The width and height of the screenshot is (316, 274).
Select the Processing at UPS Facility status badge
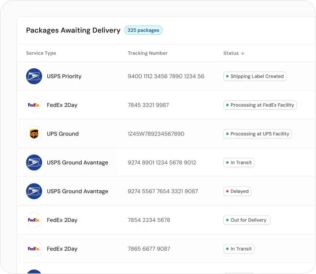click(257, 134)
